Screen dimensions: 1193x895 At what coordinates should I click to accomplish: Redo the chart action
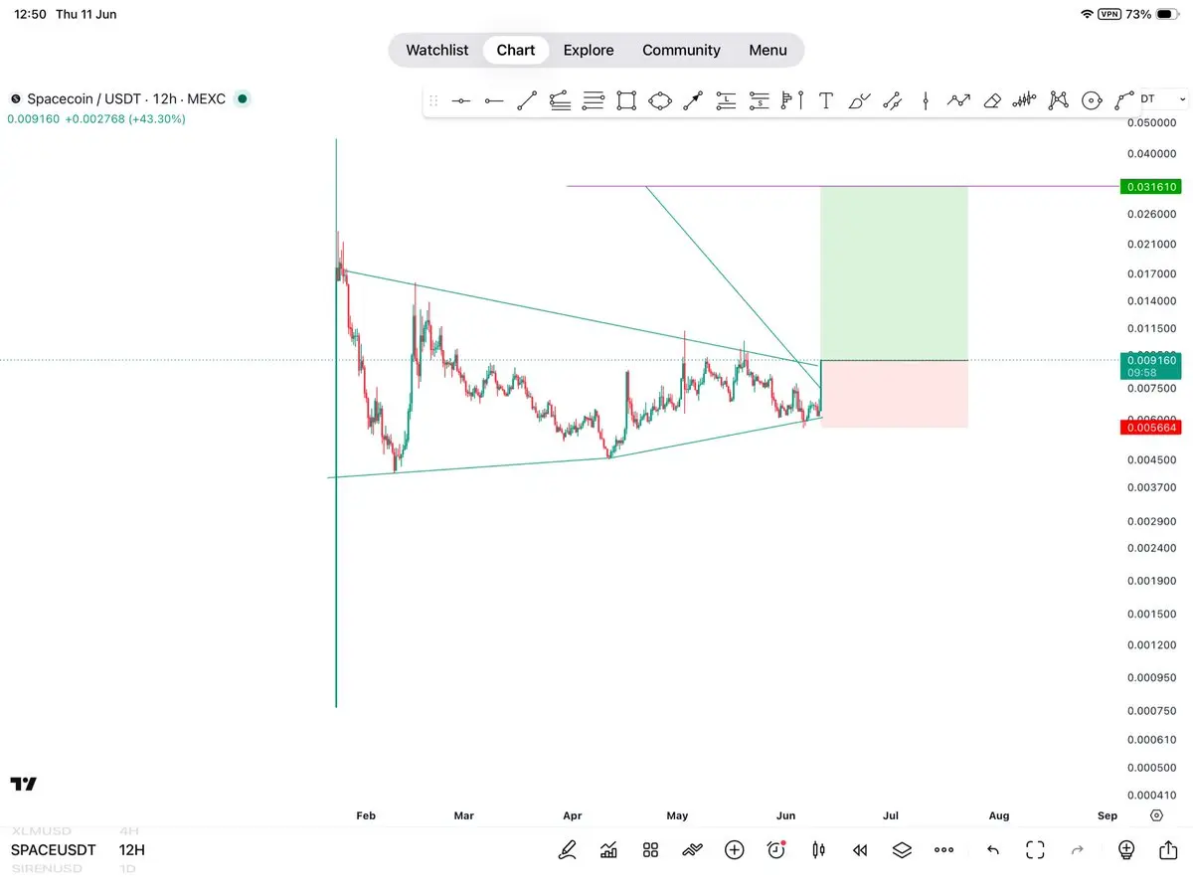coord(1077,850)
